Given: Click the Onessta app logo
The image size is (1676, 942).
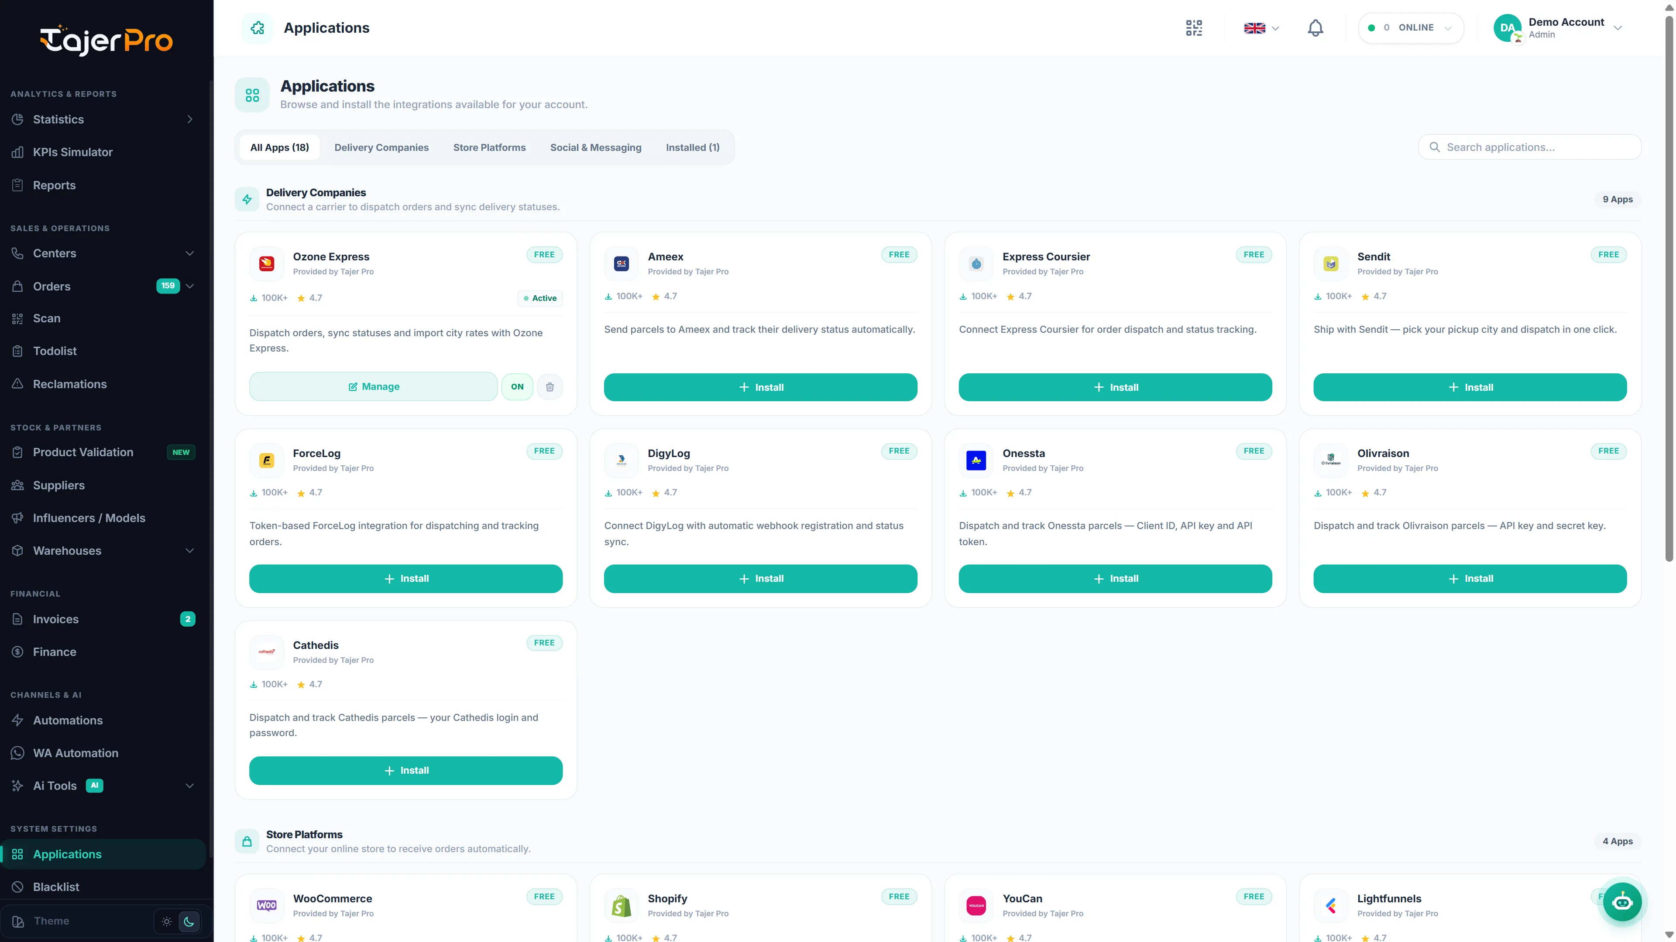Looking at the screenshot, I should 976,460.
